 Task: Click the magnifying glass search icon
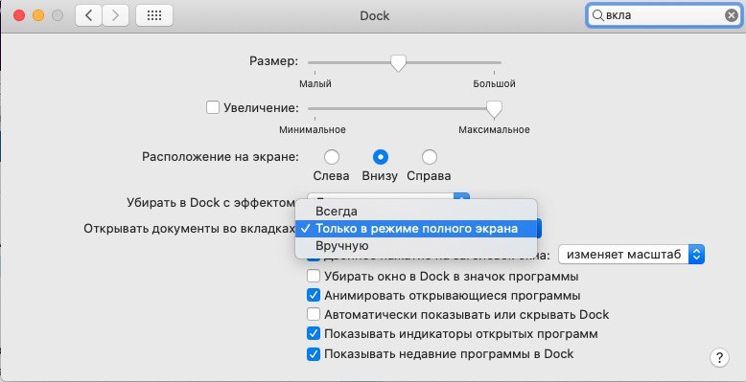(597, 15)
